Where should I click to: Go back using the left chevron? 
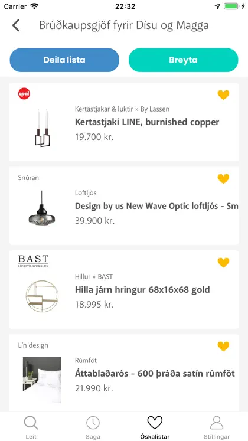(16, 25)
